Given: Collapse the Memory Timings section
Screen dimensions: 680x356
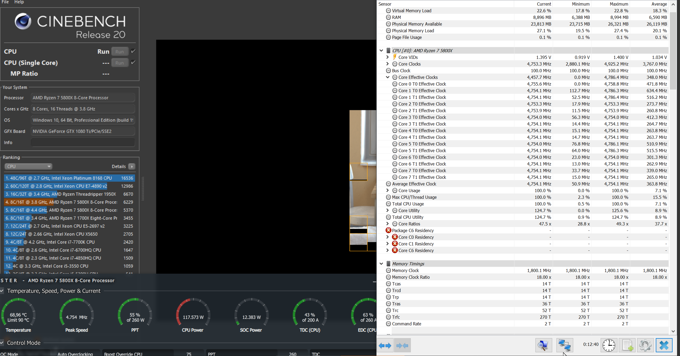Looking at the screenshot, I should pyautogui.click(x=381, y=264).
